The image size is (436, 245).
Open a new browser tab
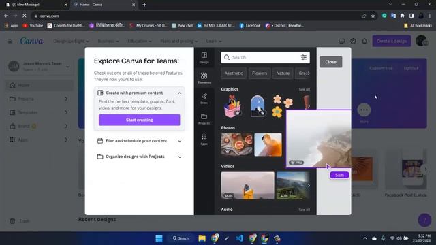(144, 5)
